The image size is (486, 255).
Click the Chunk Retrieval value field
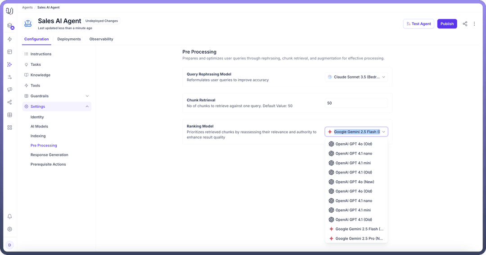pos(356,103)
